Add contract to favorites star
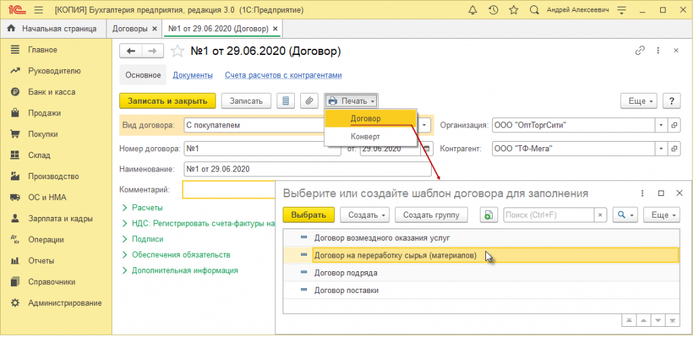694x337 pixels. click(177, 52)
